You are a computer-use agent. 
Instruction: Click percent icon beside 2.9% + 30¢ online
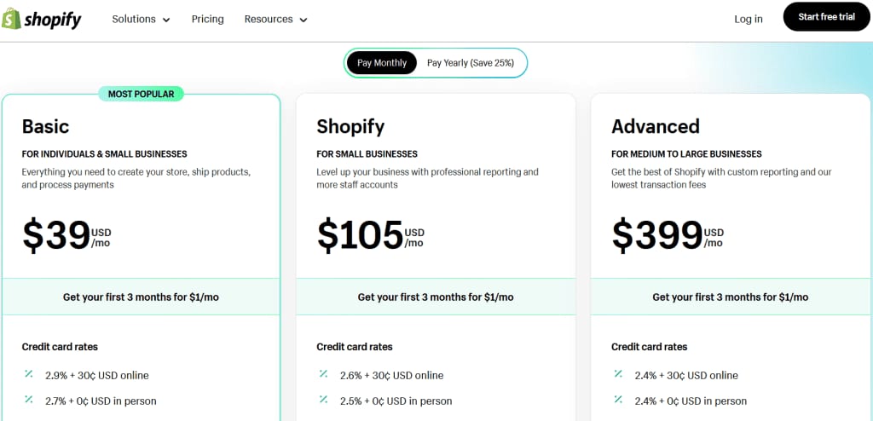click(x=28, y=373)
